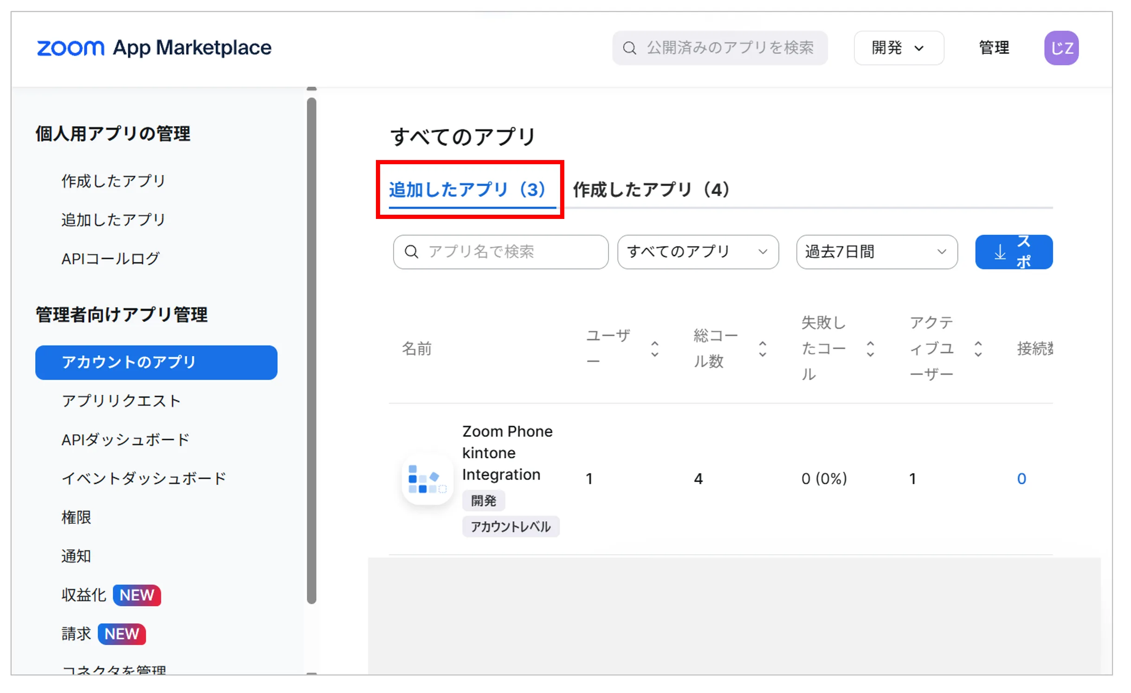
Task: Click the blue 0 connections link
Action: (1021, 478)
